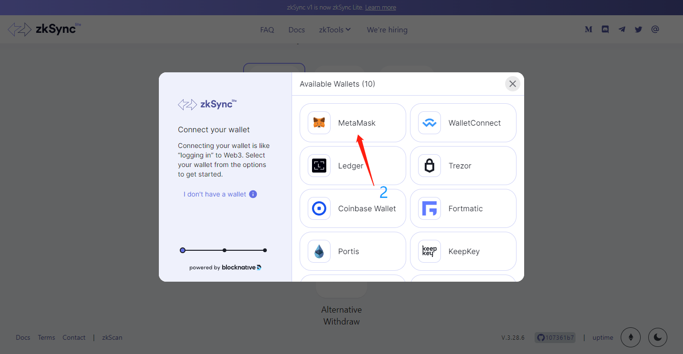Click the Ethereum network icon button

631,337
